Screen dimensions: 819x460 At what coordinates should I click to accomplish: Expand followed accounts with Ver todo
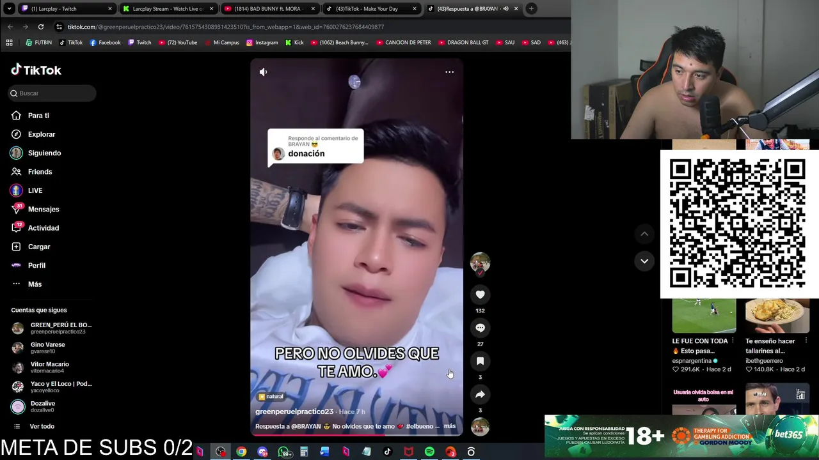click(x=42, y=426)
